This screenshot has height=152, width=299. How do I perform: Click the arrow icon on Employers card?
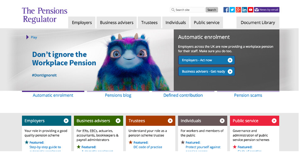click(x=66, y=121)
